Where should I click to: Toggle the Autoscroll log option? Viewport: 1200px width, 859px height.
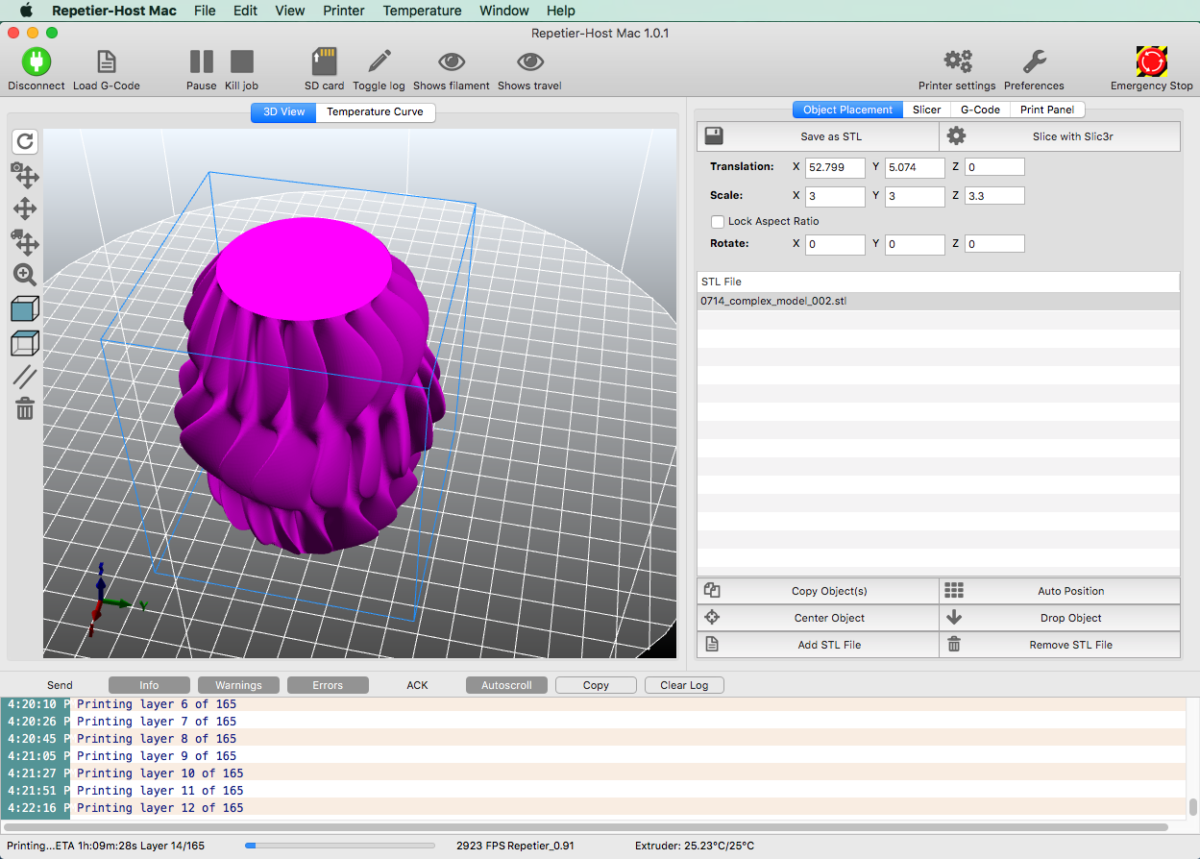click(x=506, y=685)
